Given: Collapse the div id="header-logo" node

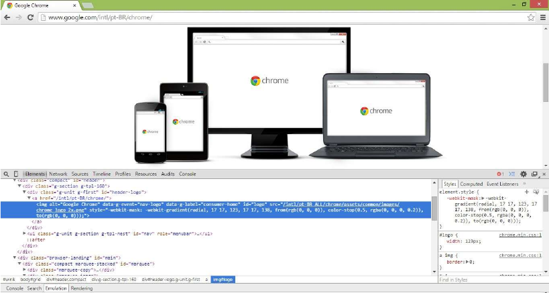Looking at the screenshot, I should tap(25, 192).
